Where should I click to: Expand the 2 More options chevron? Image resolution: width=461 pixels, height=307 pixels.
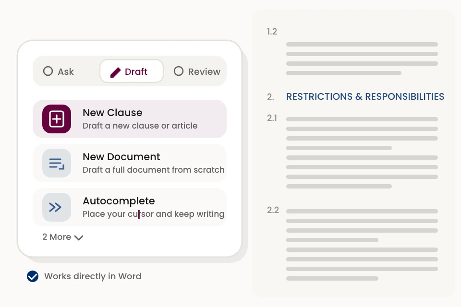79,237
